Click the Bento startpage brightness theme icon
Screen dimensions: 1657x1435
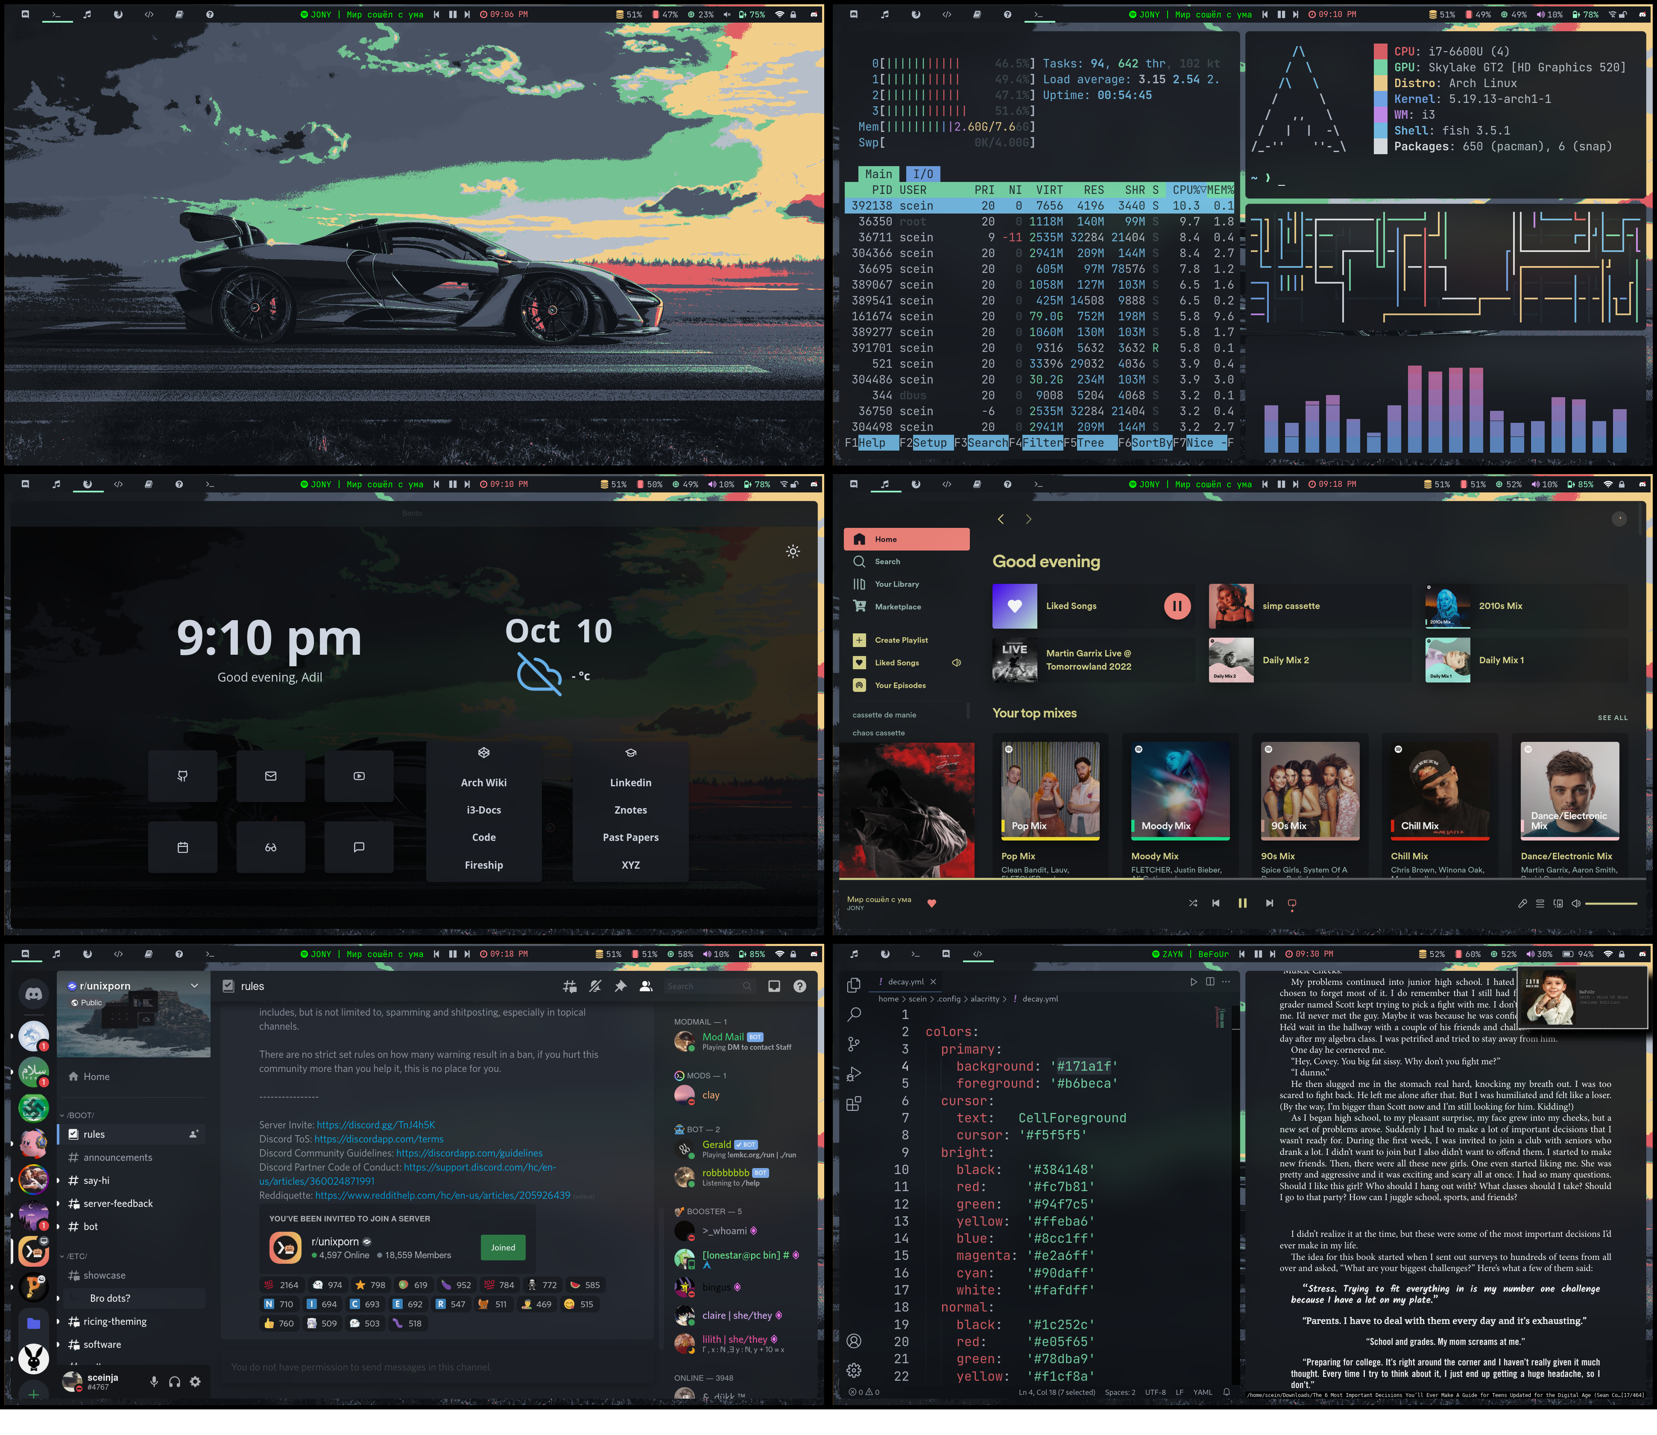coord(793,551)
